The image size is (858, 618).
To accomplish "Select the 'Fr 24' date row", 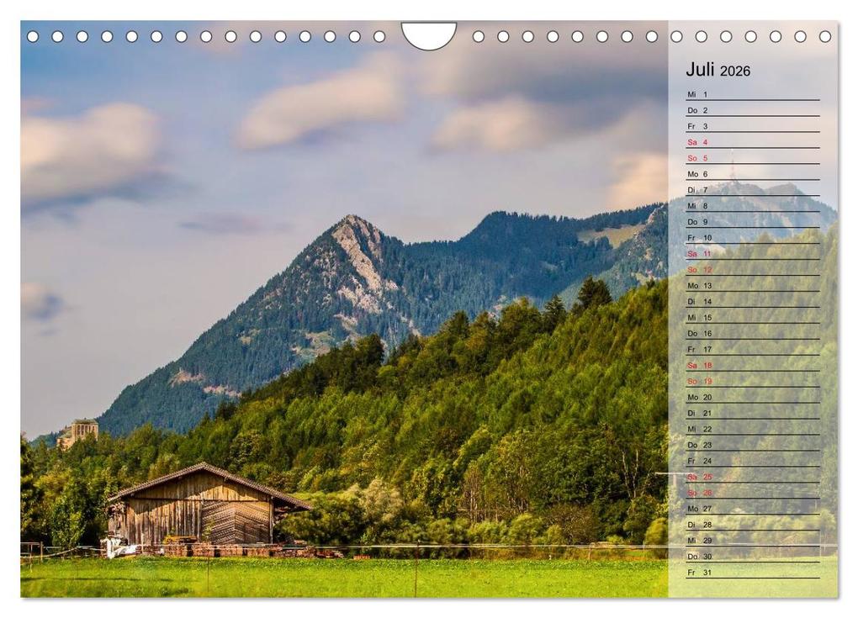I will click(x=753, y=461).
